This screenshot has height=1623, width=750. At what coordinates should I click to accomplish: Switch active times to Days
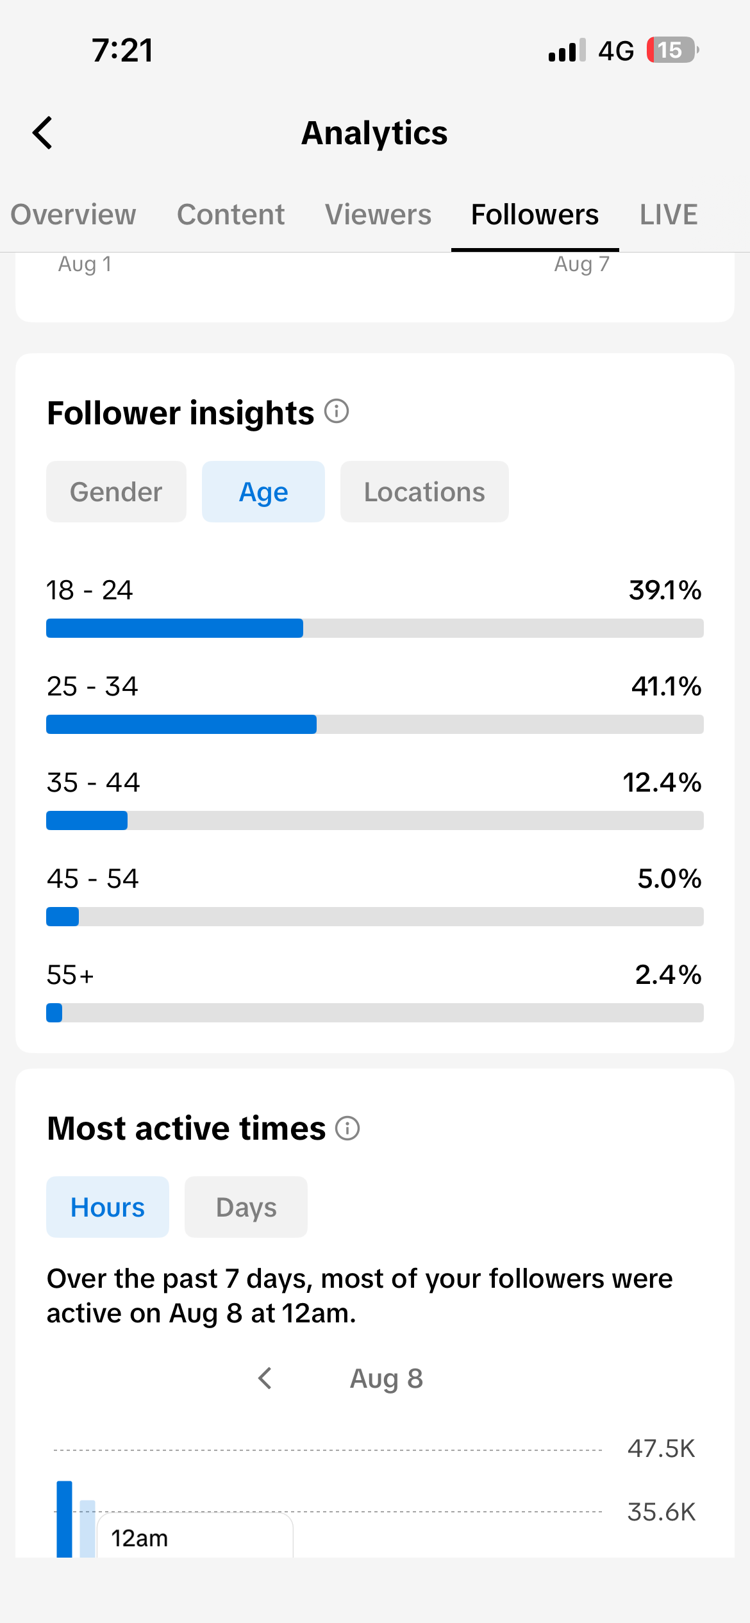tap(246, 1207)
